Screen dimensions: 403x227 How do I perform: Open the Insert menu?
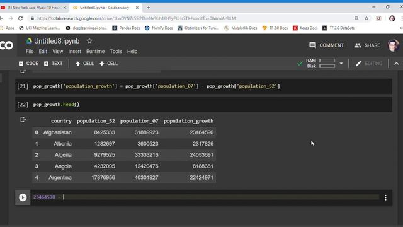(x=74, y=52)
